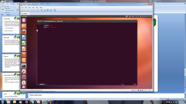Close the Ubuntu VM tab
186x104 pixels.
coord(29,14)
